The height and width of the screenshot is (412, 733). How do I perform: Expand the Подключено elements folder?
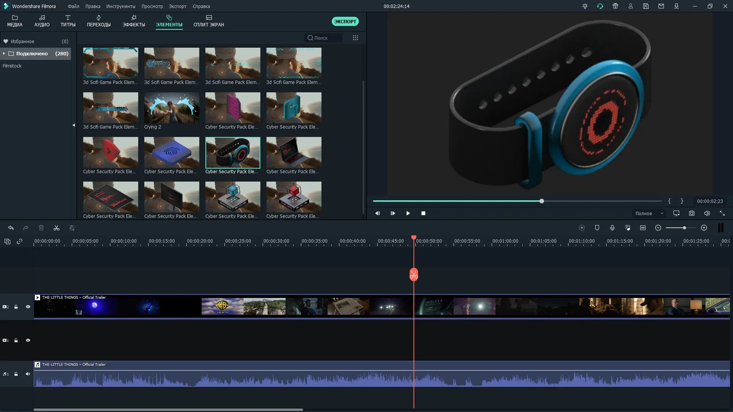tap(3, 53)
